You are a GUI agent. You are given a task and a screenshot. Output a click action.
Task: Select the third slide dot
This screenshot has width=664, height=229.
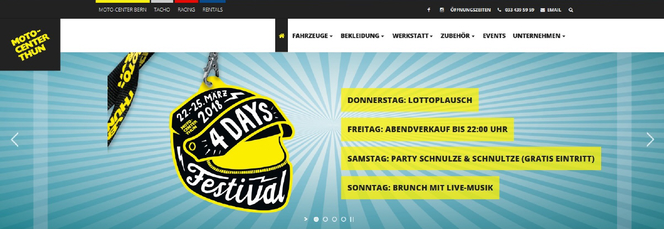pos(334,219)
